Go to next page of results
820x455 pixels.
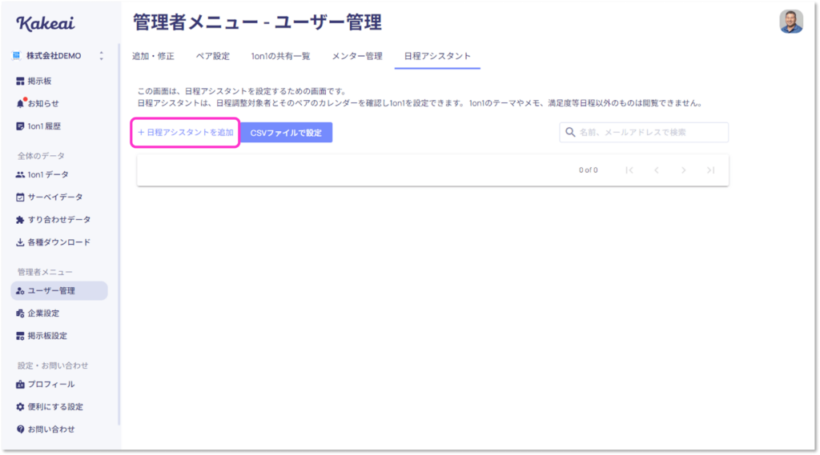click(x=684, y=170)
